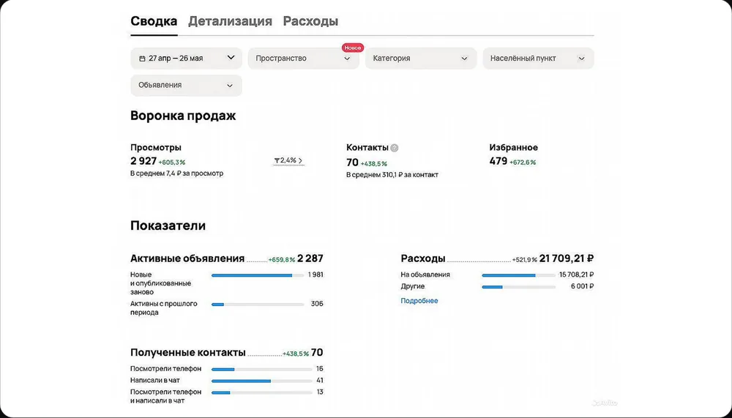The width and height of the screenshot is (732, 418).
Task: Expand the Населённый пункт filter dropdown
Action: (x=538, y=59)
